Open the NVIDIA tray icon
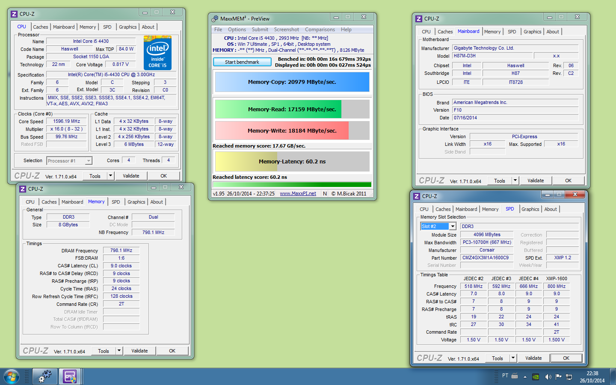Screen dimensions: 616x385 535,377
